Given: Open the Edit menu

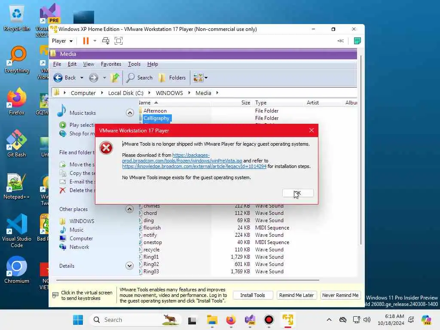Looking at the screenshot, I should tap(72, 64).
